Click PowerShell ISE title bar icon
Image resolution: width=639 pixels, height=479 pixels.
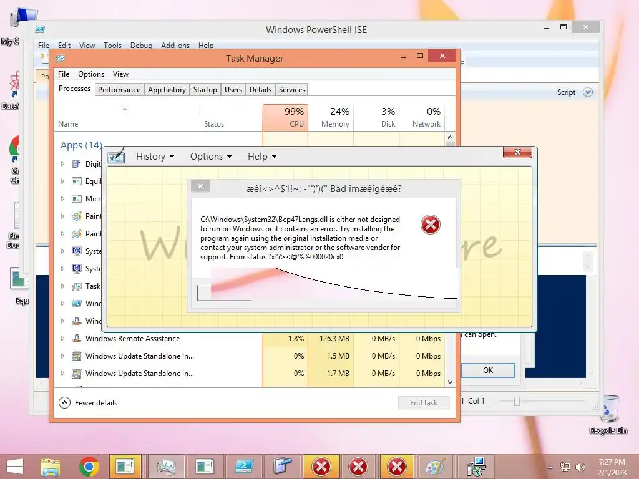tap(40, 29)
